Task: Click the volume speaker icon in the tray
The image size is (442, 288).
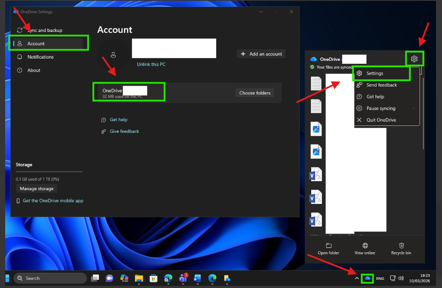Action: point(401,278)
